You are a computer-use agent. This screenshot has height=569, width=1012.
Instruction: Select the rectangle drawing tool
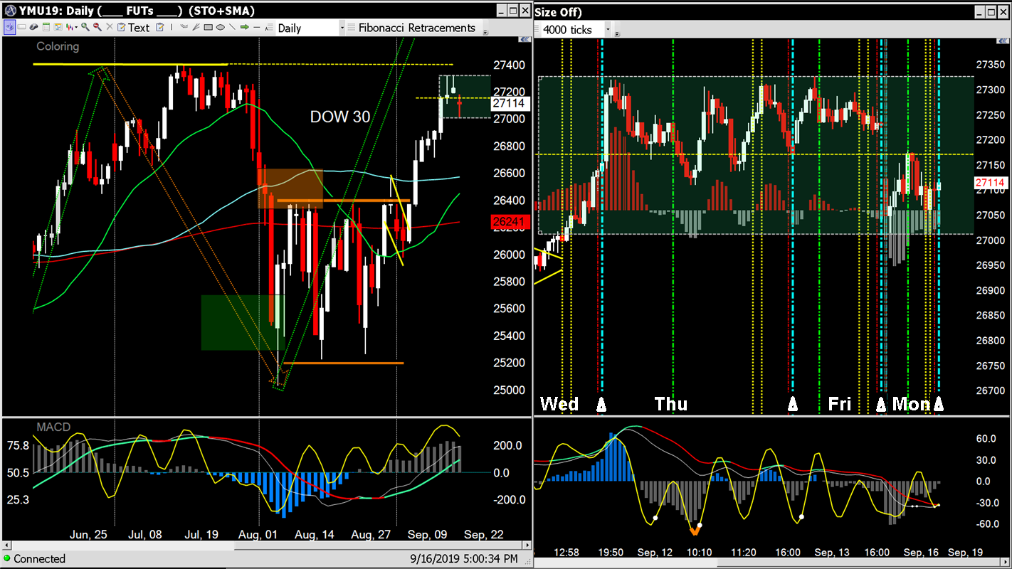(208, 27)
